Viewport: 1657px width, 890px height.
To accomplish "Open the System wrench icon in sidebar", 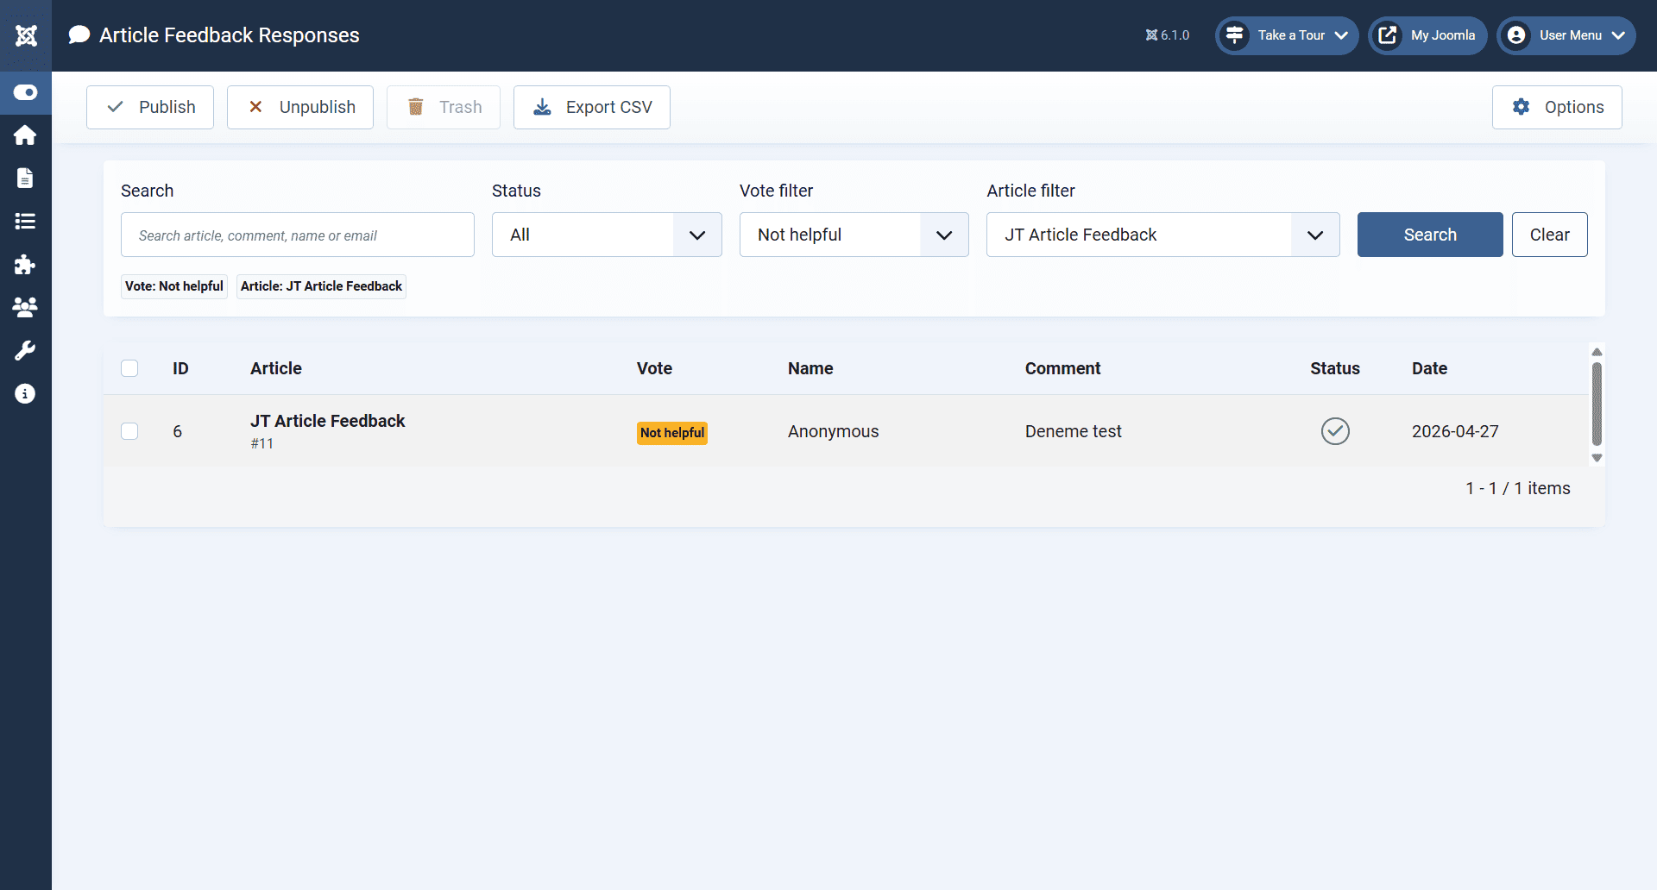I will 26,351.
